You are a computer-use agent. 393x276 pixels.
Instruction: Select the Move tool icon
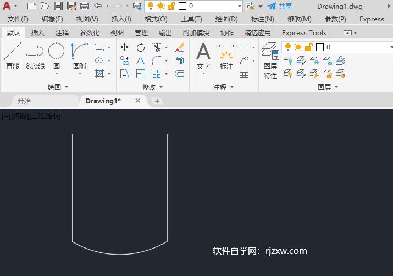coord(125,47)
